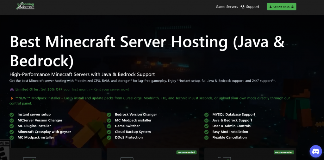Click the person icon in Client Area button
Image resolution: width=324 pixels, height=160 pixels.
[x=271, y=7]
